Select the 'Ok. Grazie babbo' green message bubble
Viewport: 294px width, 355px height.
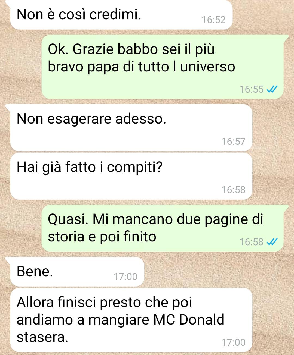tap(163, 67)
